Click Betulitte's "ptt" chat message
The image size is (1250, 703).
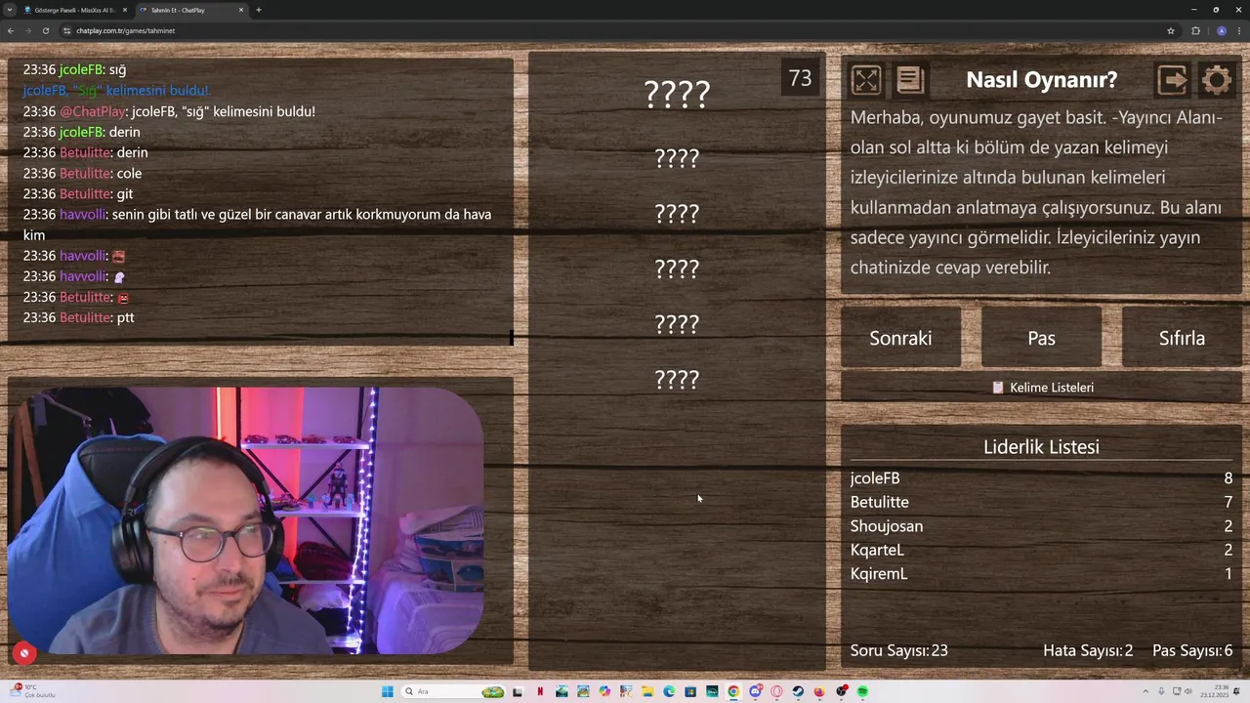pos(78,317)
